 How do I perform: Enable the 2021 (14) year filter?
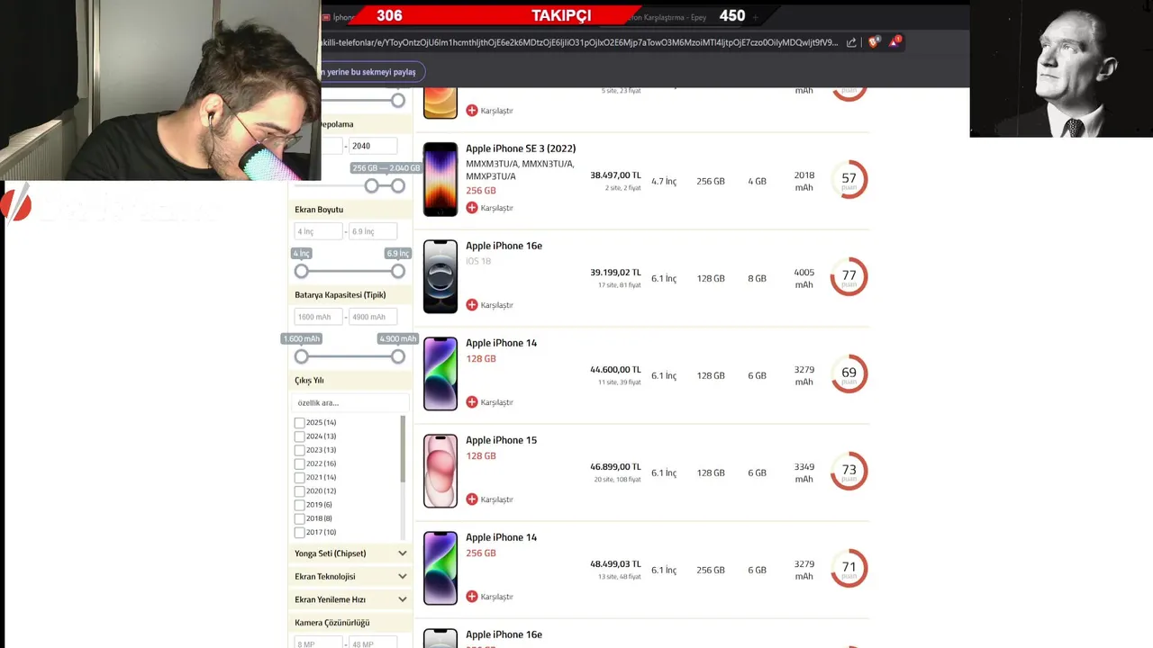(x=299, y=477)
